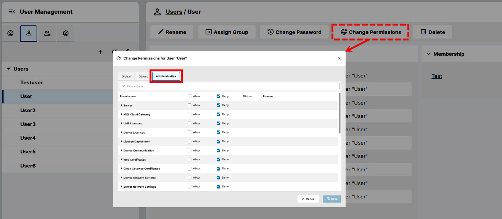Click the plus icon to add user
This screenshot has width=502, height=219.
click(100, 52)
